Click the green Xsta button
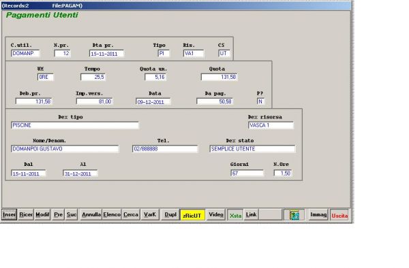Viewport: 409px width, 268px height. pos(235,215)
